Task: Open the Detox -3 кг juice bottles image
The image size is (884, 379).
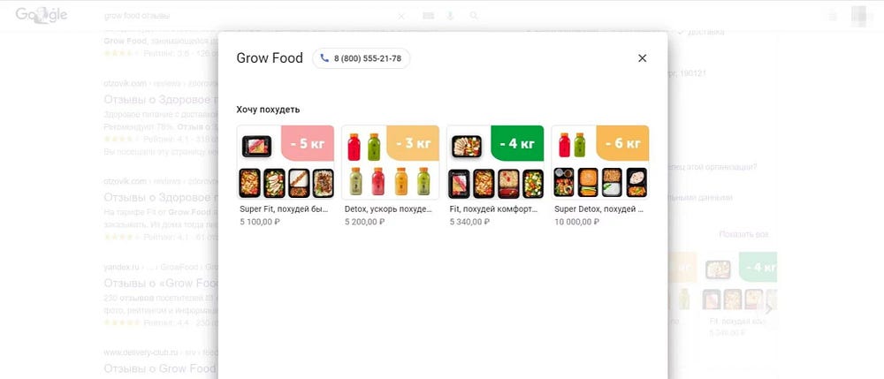Action: click(x=390, y=163)
